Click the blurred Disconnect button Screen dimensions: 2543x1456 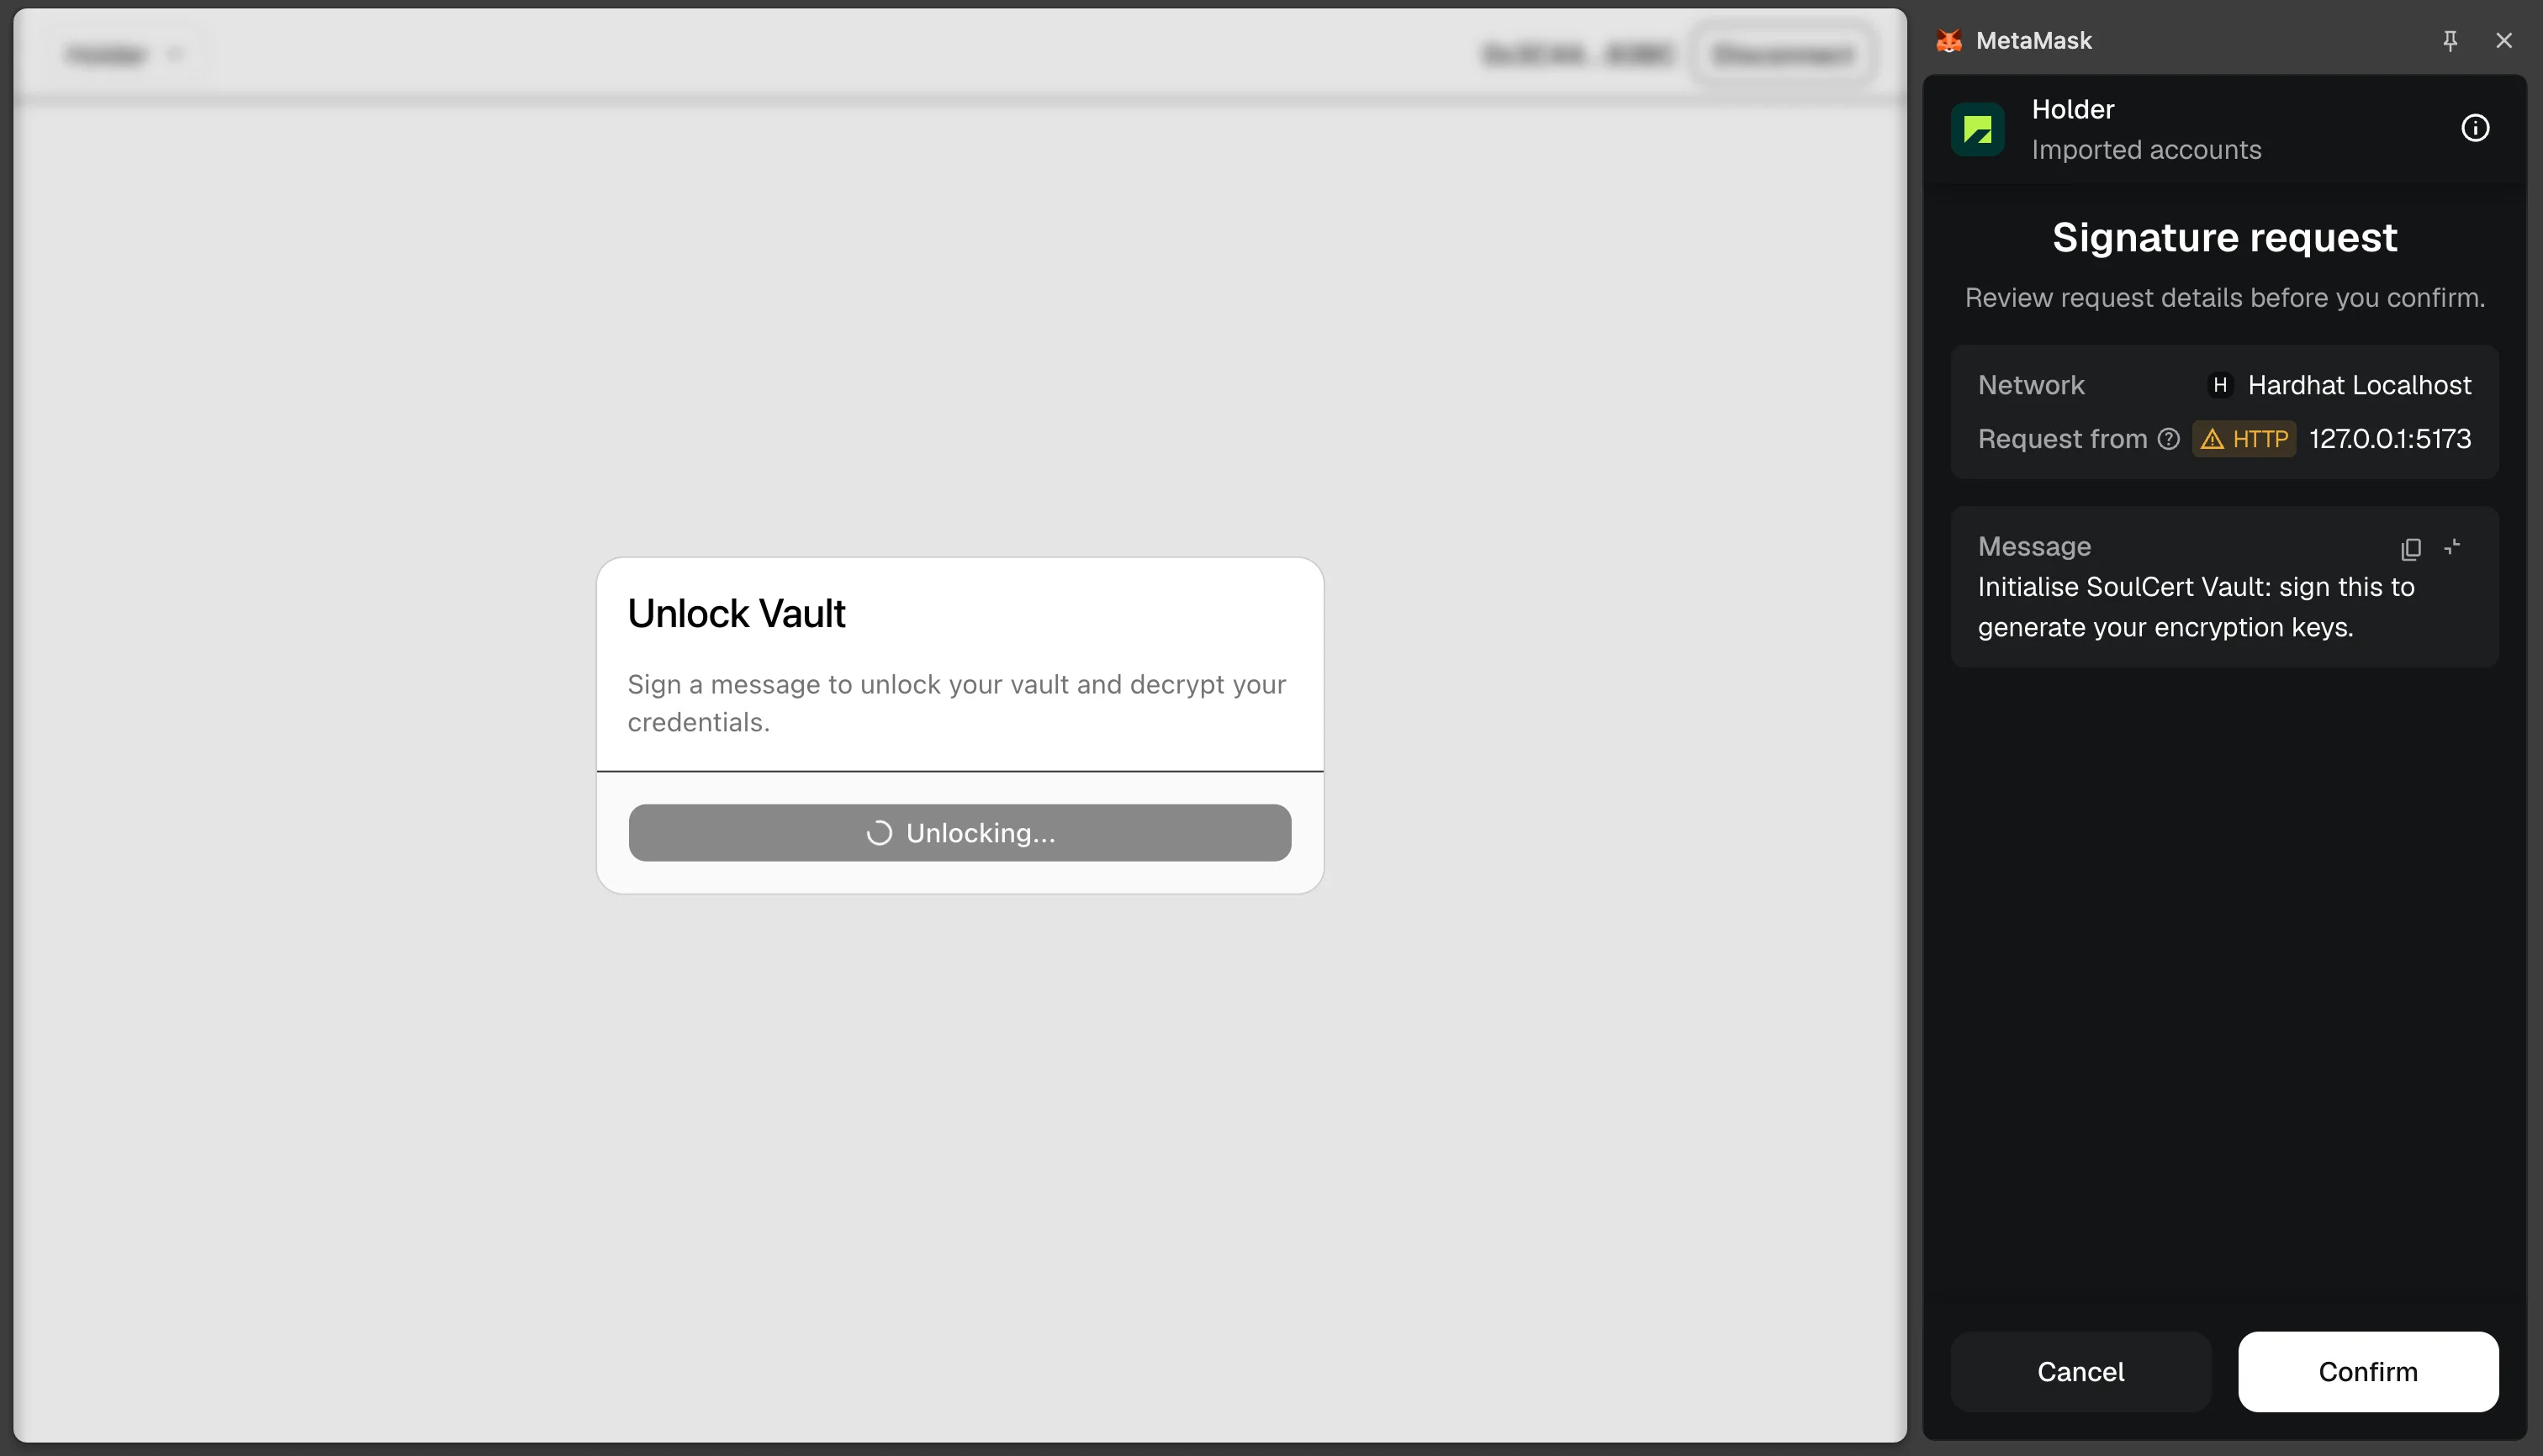[1784, 54]
